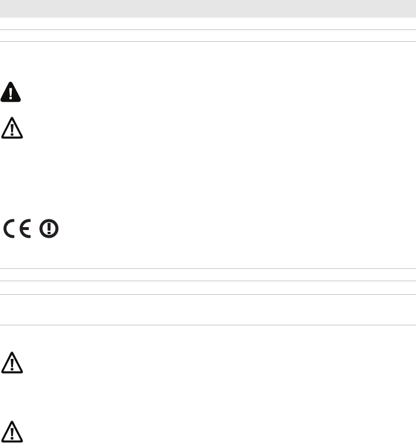The image size is (416, 443).
Task: Click the blank area beside the solid warning triangle
Action: 219,92
